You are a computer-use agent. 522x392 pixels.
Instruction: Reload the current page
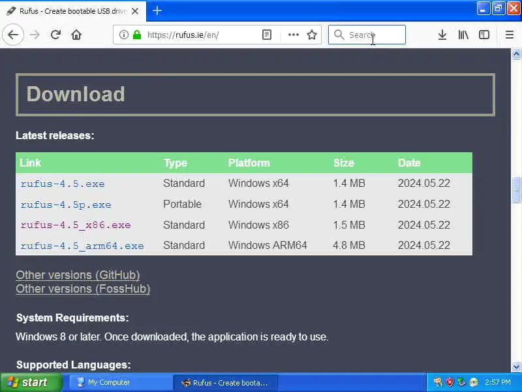(x=55, y=35)
